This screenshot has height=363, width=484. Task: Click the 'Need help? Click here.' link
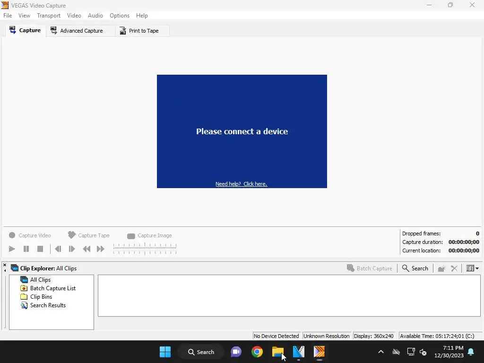(x=242, y=184)
